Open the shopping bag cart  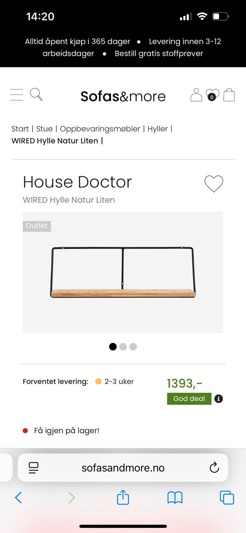pyautogui.click(x=229, y=95)
